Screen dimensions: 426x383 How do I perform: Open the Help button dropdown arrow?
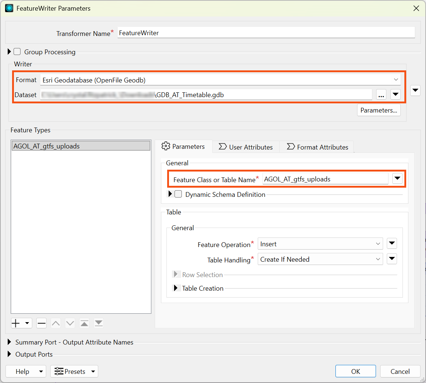[41, 371]
